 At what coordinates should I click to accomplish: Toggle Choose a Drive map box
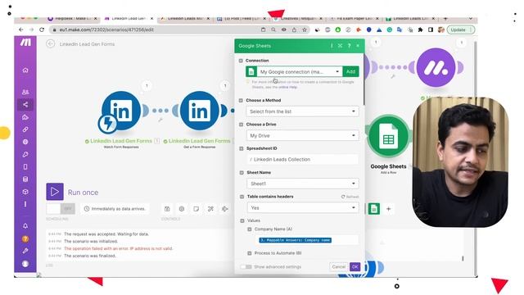241,125
